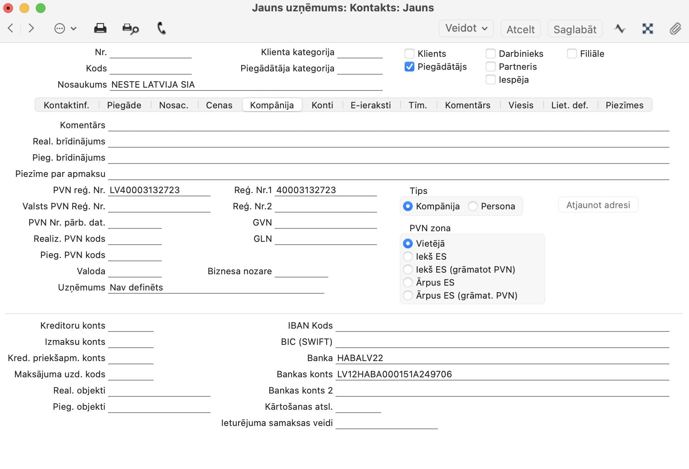Enable the Klients checkbox
The height and width of the screenshot is (469, 689).
click(409, 54)
